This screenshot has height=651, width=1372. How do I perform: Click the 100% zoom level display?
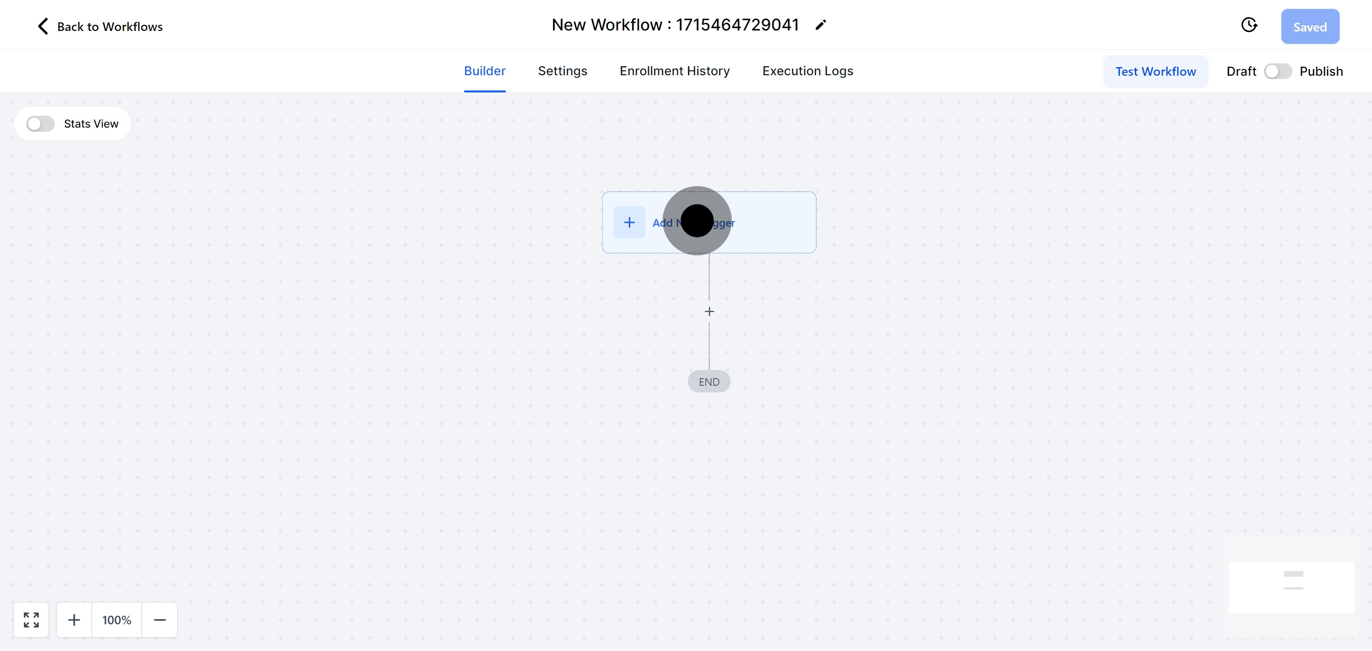[x=117, y=620]
